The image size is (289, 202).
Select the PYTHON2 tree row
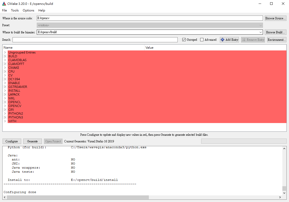coord(147,114)
